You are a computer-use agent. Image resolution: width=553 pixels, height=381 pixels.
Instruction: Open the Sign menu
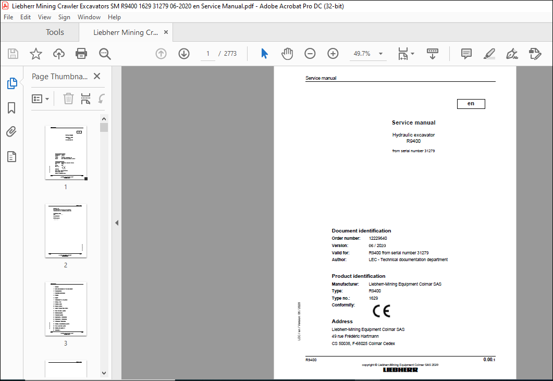64,17
